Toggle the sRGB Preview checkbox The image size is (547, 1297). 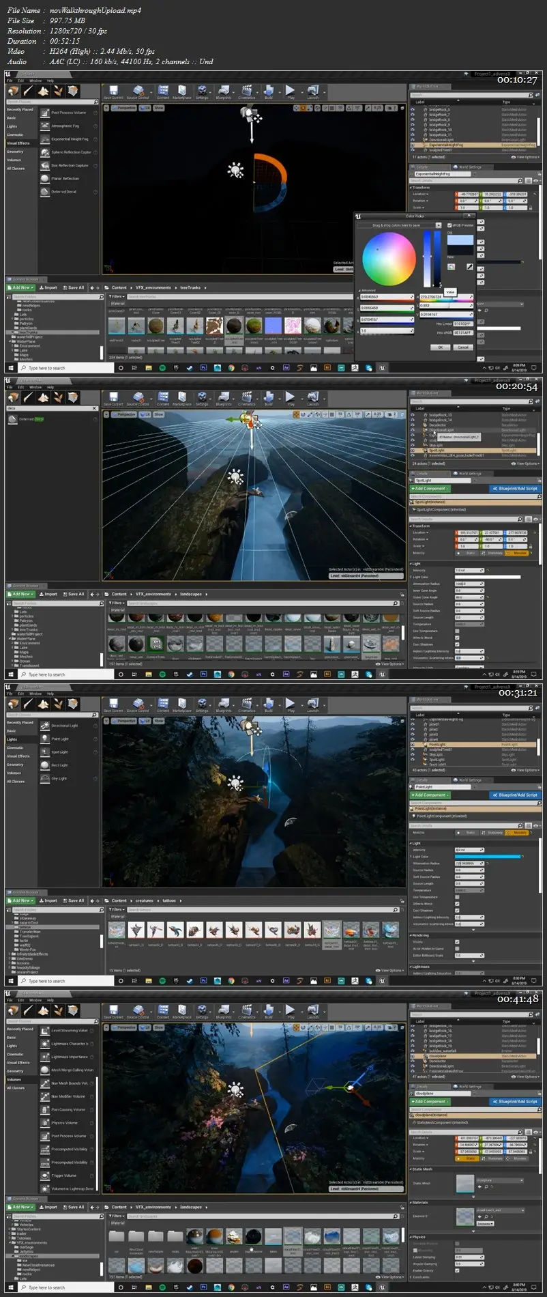[449, 225]
